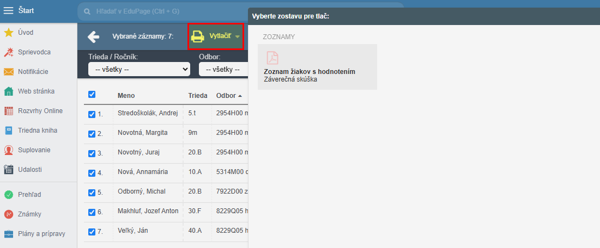Click the name Novotný, Juraj
The height and width of the screenshot is (248, 600).
tap(138, 152)
